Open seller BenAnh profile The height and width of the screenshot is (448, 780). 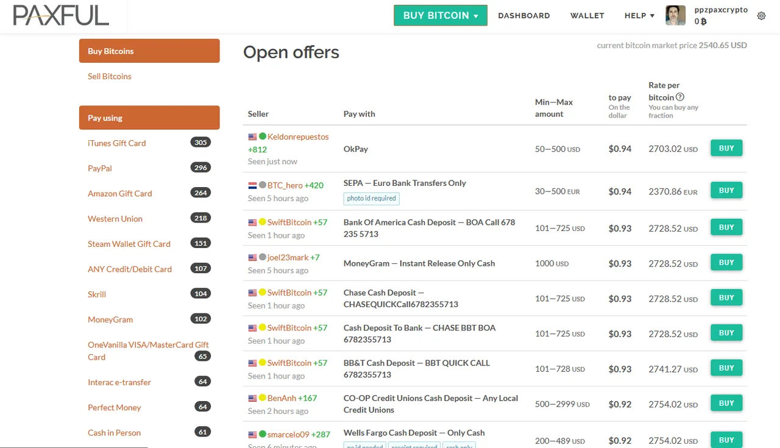pos(282,398)
